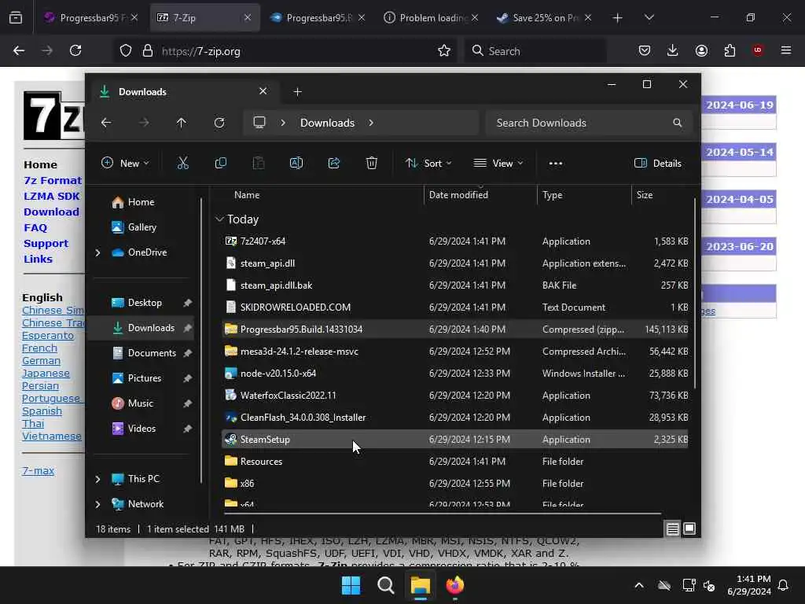805x604 pixels.
Task: Click the Copy icon in File Explorer toolbar
Action: tap(221, 164)
